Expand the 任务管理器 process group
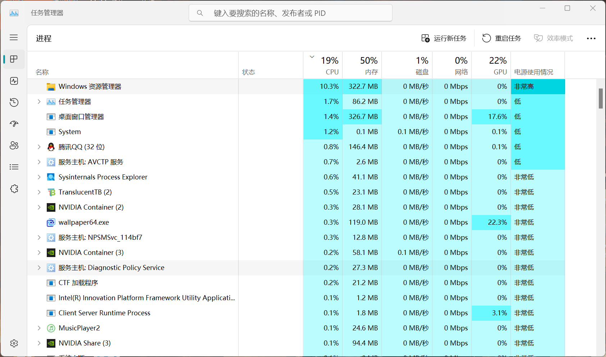 pos(39,101)
